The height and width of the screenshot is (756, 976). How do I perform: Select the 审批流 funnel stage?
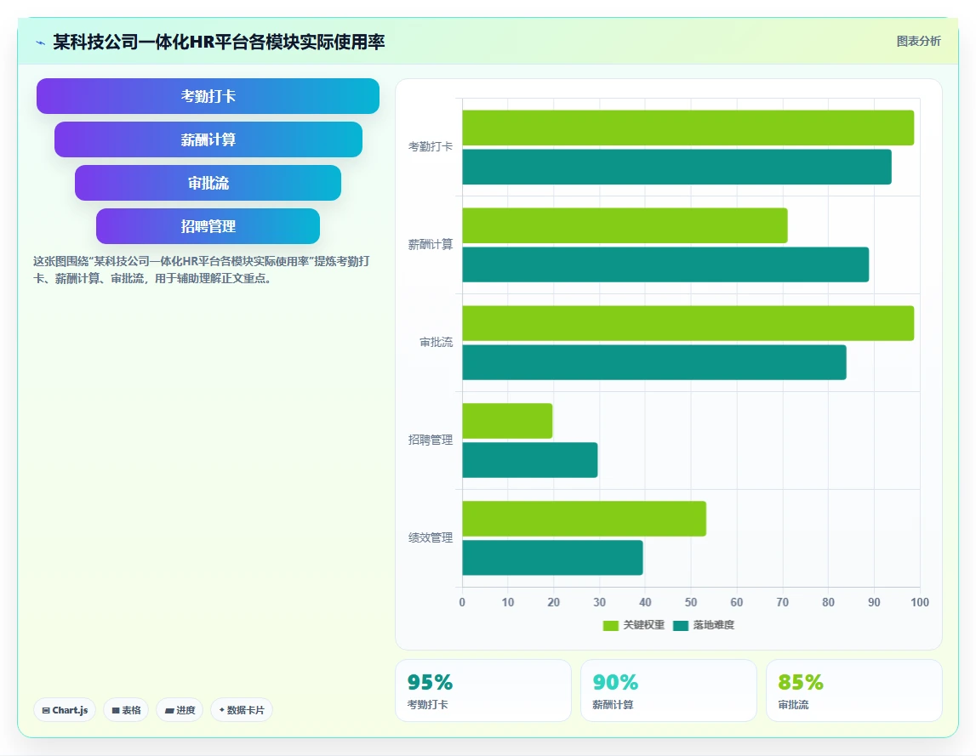pyautogui.click(x=208, y=183)
